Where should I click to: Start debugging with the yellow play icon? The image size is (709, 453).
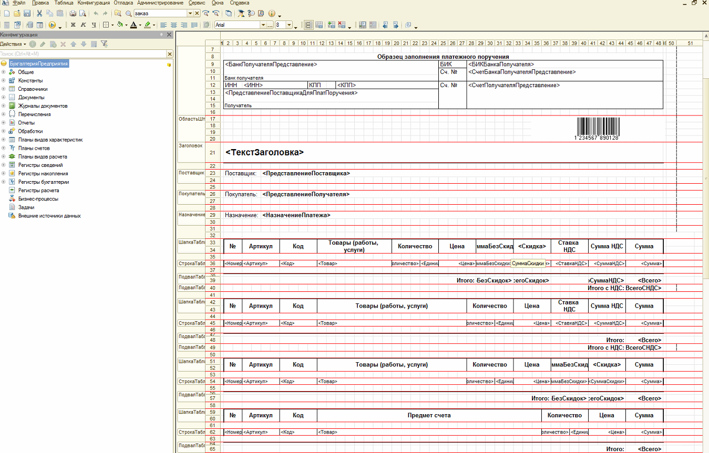click(x=52, y=25)
